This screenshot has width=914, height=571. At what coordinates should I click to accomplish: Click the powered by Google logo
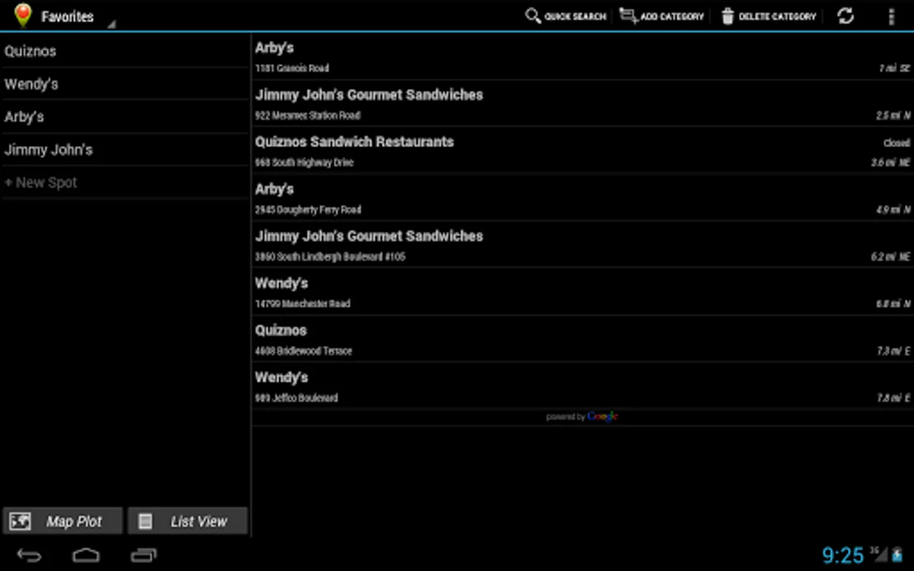[582, 416]
